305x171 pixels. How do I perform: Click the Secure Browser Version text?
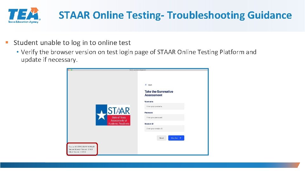coord(81,149)
